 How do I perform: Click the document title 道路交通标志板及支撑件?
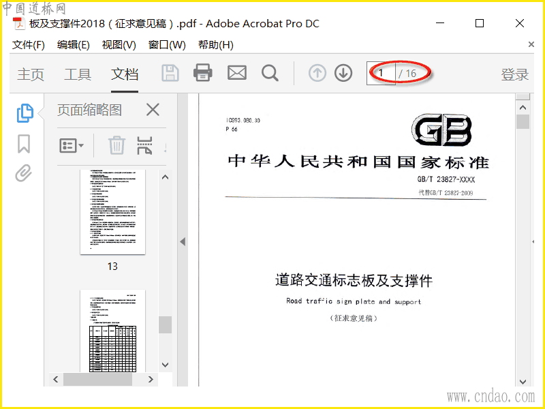click(354, 280)
